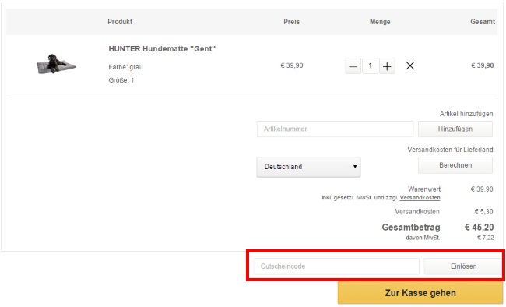Click the Berechnen button
506x307 pixels.
click(x=455, y=165)
